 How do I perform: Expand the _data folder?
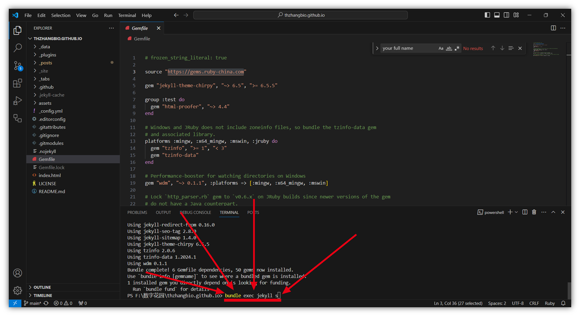(x=73, y=47)
